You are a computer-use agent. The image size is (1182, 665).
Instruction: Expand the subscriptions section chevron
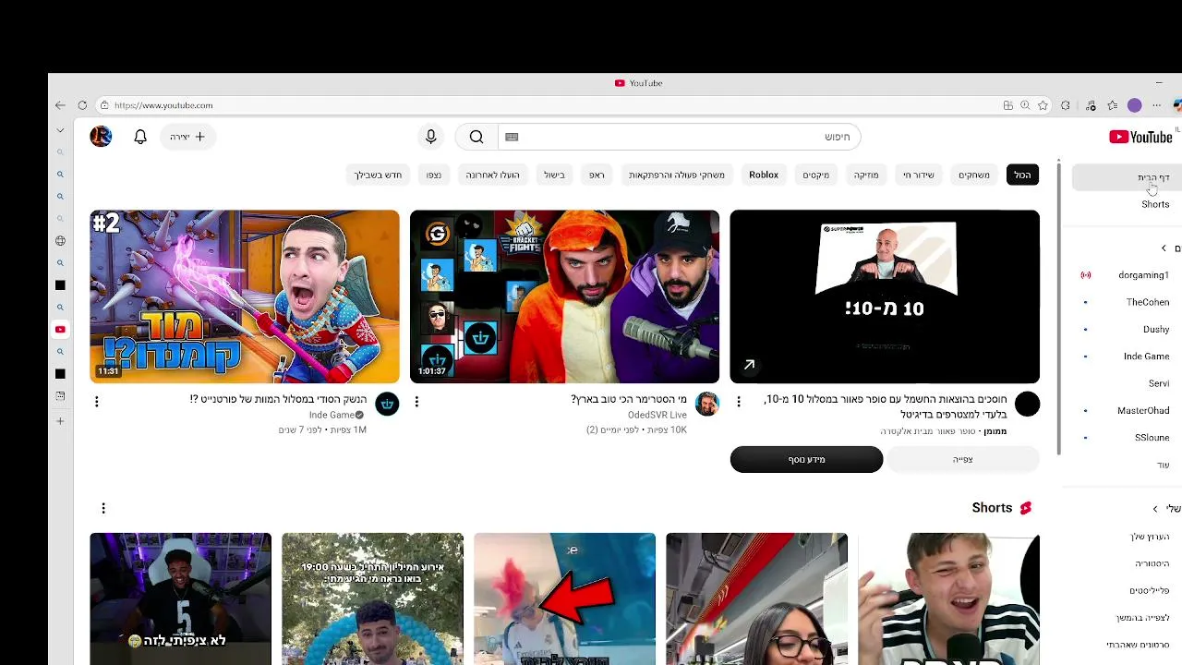[x=1164, y=248]
